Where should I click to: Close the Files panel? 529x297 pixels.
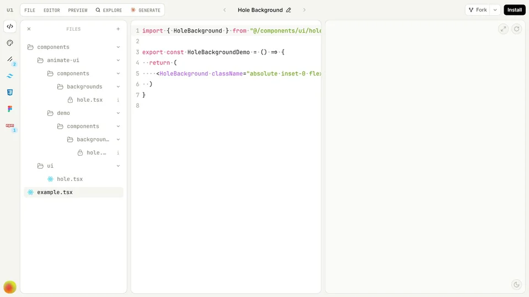[29, 29]
